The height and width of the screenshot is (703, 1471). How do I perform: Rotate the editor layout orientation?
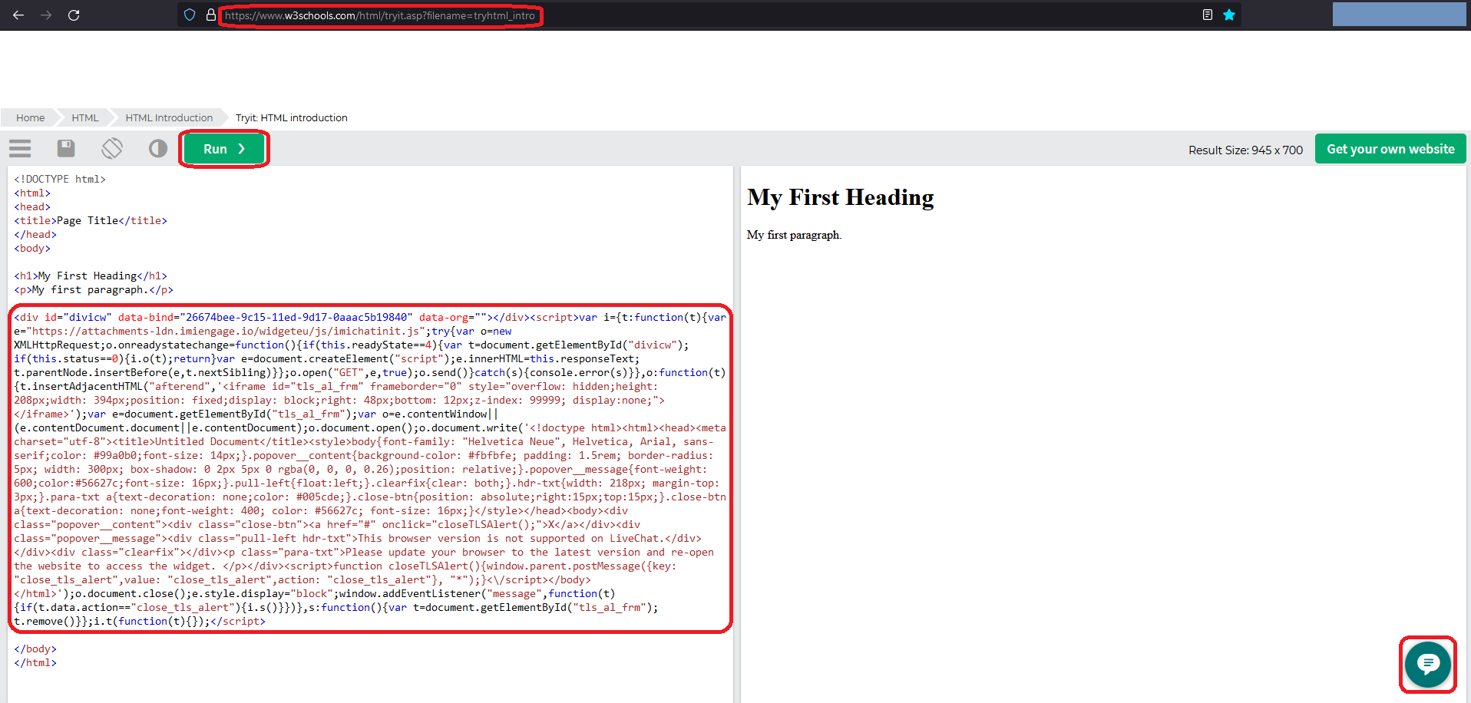tap(112, 148)
